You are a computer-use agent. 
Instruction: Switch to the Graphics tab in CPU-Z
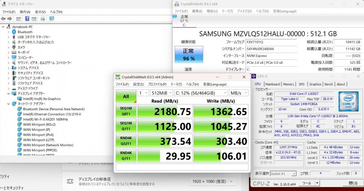tap(315, 84)
